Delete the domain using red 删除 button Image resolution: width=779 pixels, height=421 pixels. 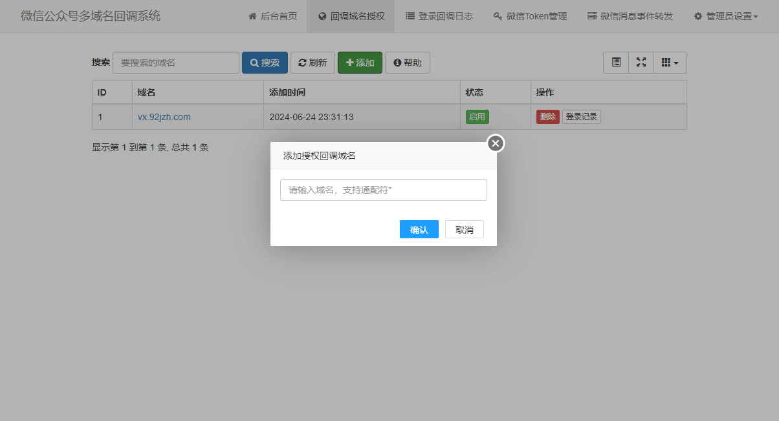(547, 117)
